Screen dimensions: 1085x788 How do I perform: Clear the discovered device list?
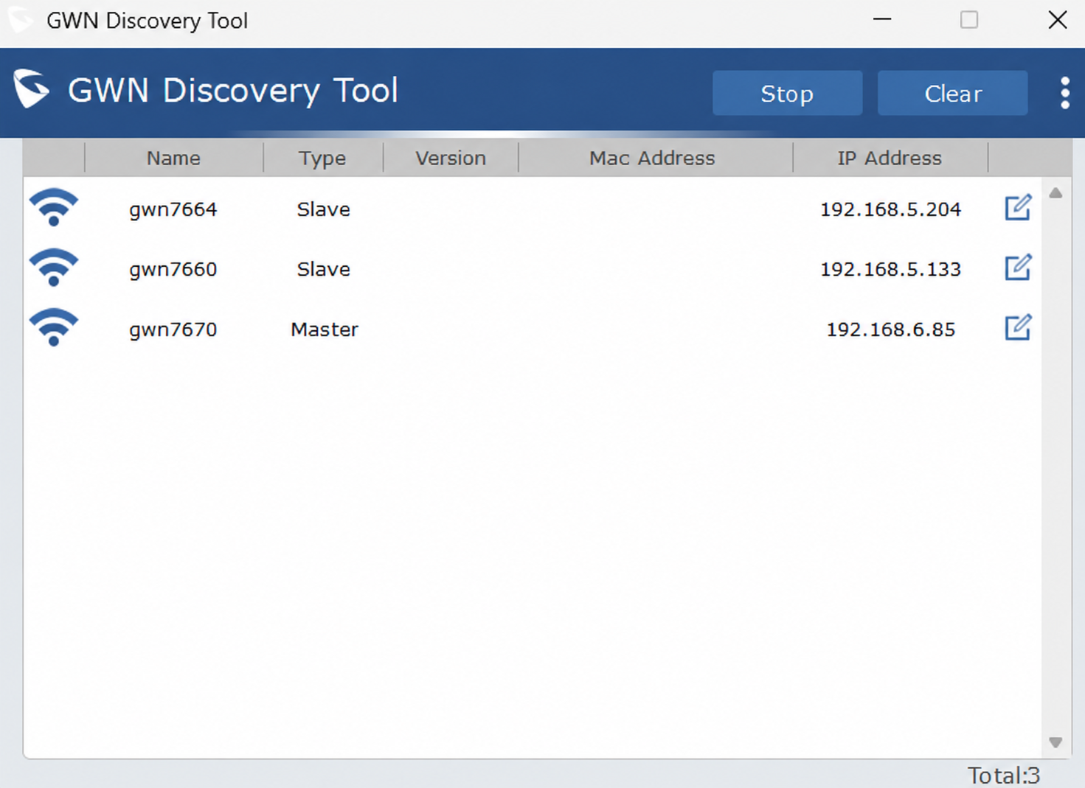tap(952, 93)
